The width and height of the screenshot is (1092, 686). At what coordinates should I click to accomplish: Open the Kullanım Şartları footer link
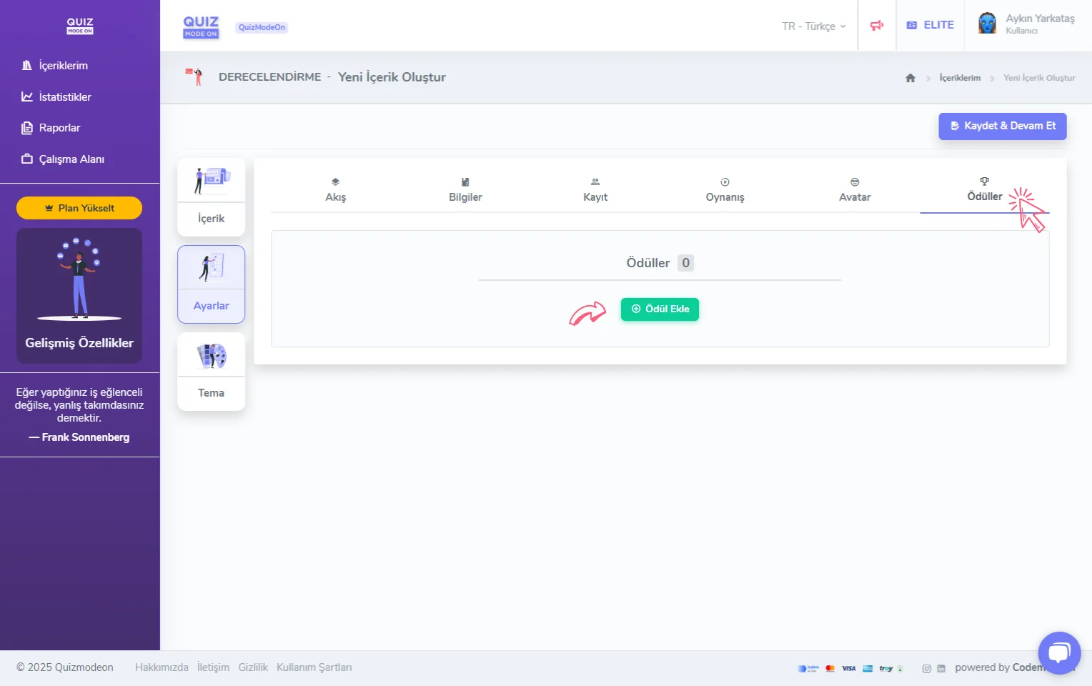click(x=314, y=667)
